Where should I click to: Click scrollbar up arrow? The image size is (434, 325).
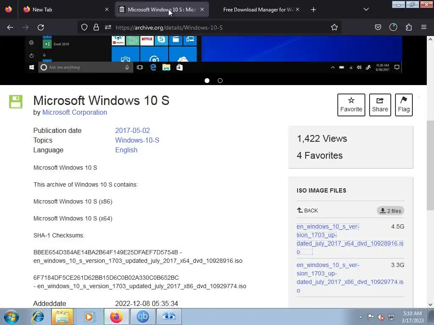[x=430, y=39]
